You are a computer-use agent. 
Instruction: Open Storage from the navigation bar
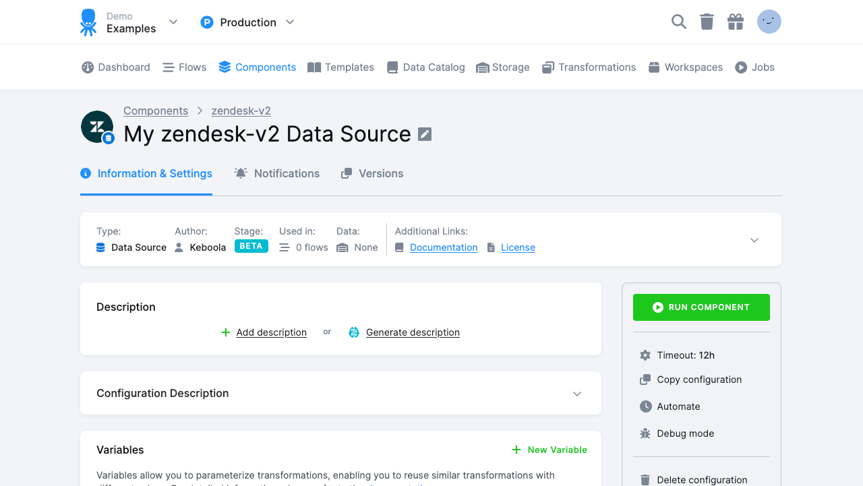click(x=502, y=67)
